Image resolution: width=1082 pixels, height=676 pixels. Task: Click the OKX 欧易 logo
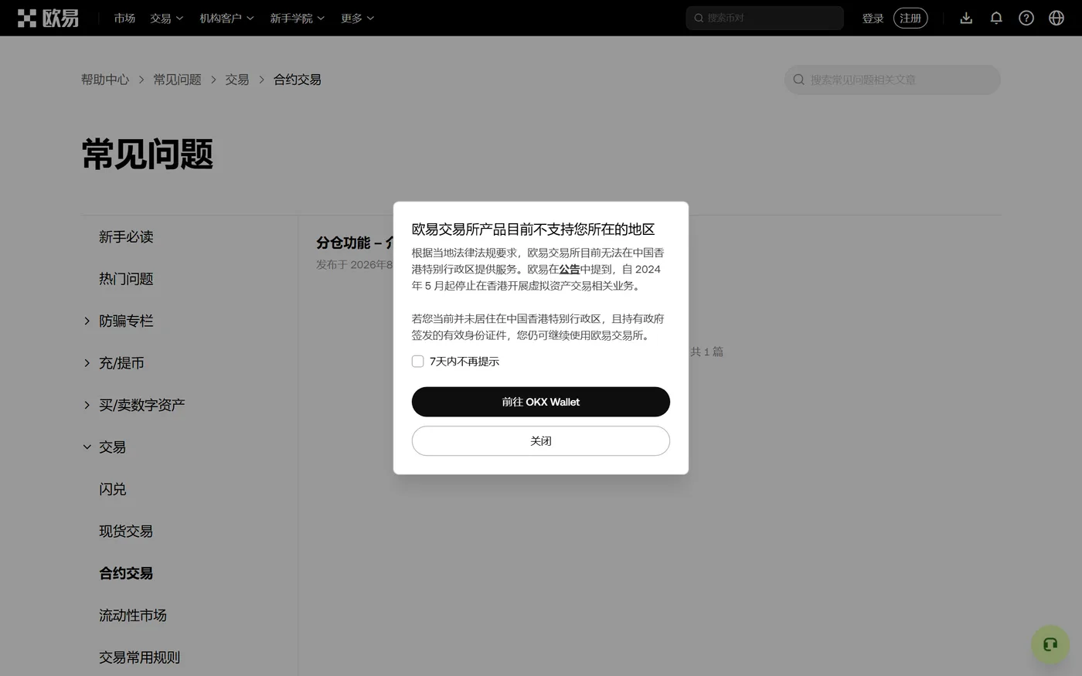coord(48,18)
